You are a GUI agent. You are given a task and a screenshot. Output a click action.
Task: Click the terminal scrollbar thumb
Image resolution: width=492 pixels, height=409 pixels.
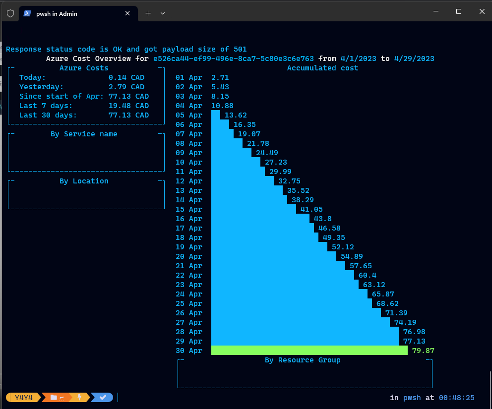pos(491,389)
